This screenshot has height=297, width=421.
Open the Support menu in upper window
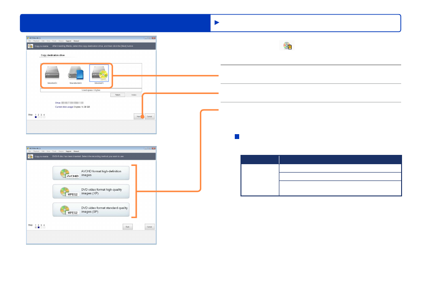tap(68, 41)
